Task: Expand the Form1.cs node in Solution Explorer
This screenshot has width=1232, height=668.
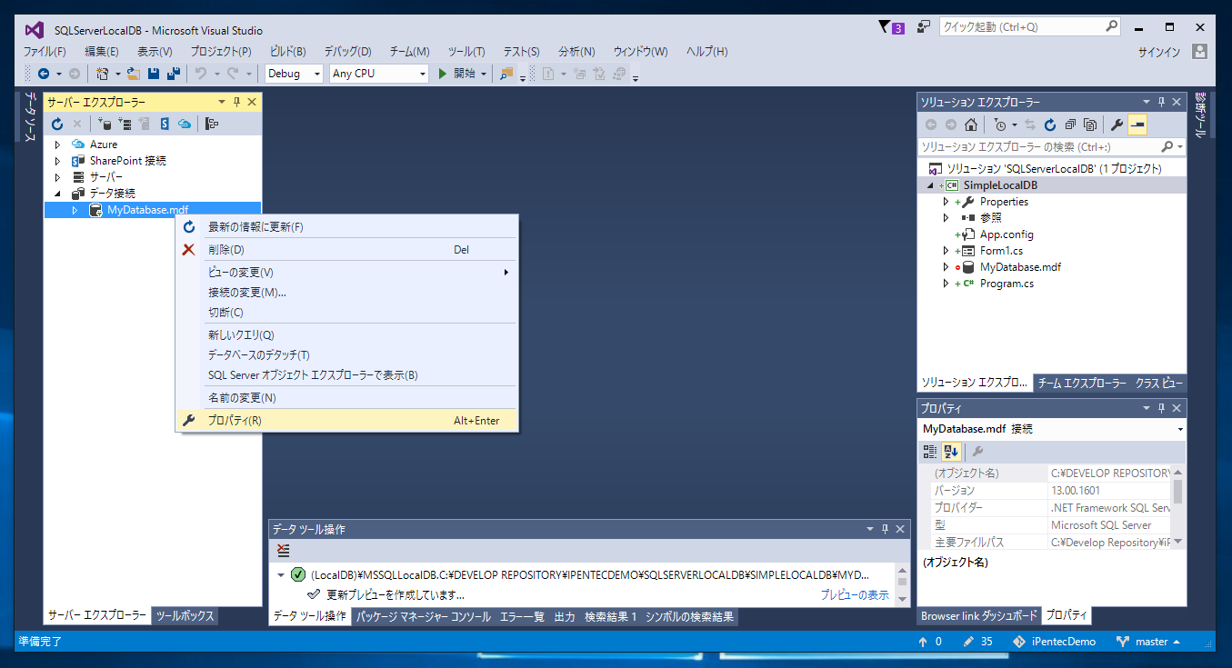Action: 946,251
